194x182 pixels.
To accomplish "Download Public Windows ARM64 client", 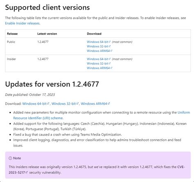I will pos(98,51).
